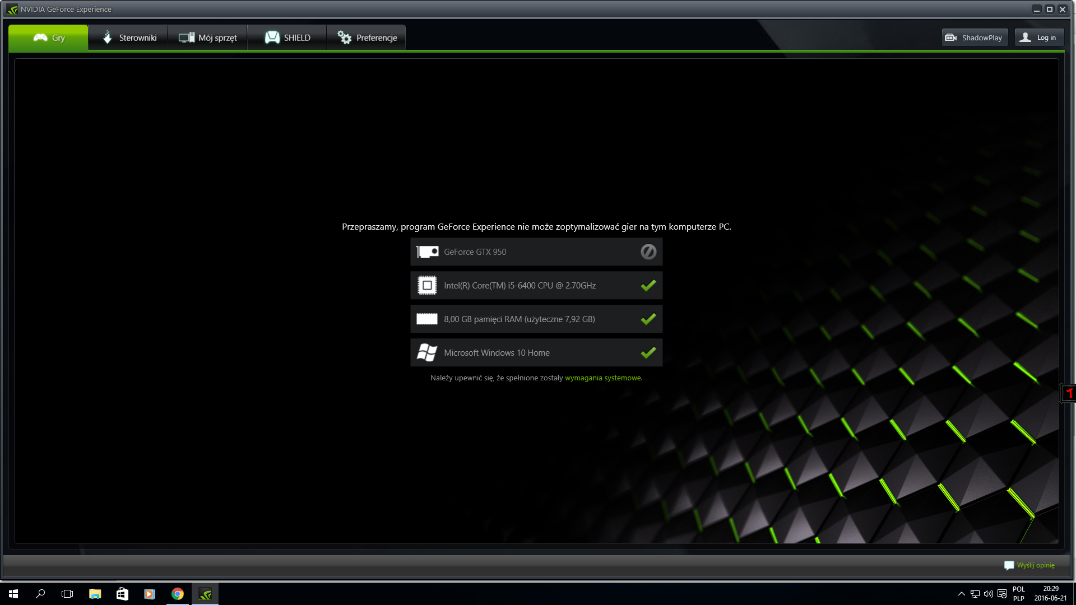Launch File Explorer from the taskbar
This screenshot has width=1076, height=605.
click(x=95, y=594)
